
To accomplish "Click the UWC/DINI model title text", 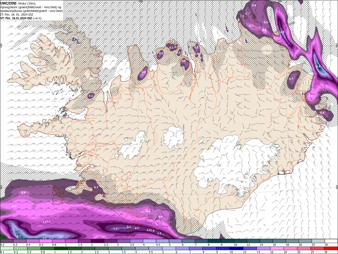I will tap(8, 3).
